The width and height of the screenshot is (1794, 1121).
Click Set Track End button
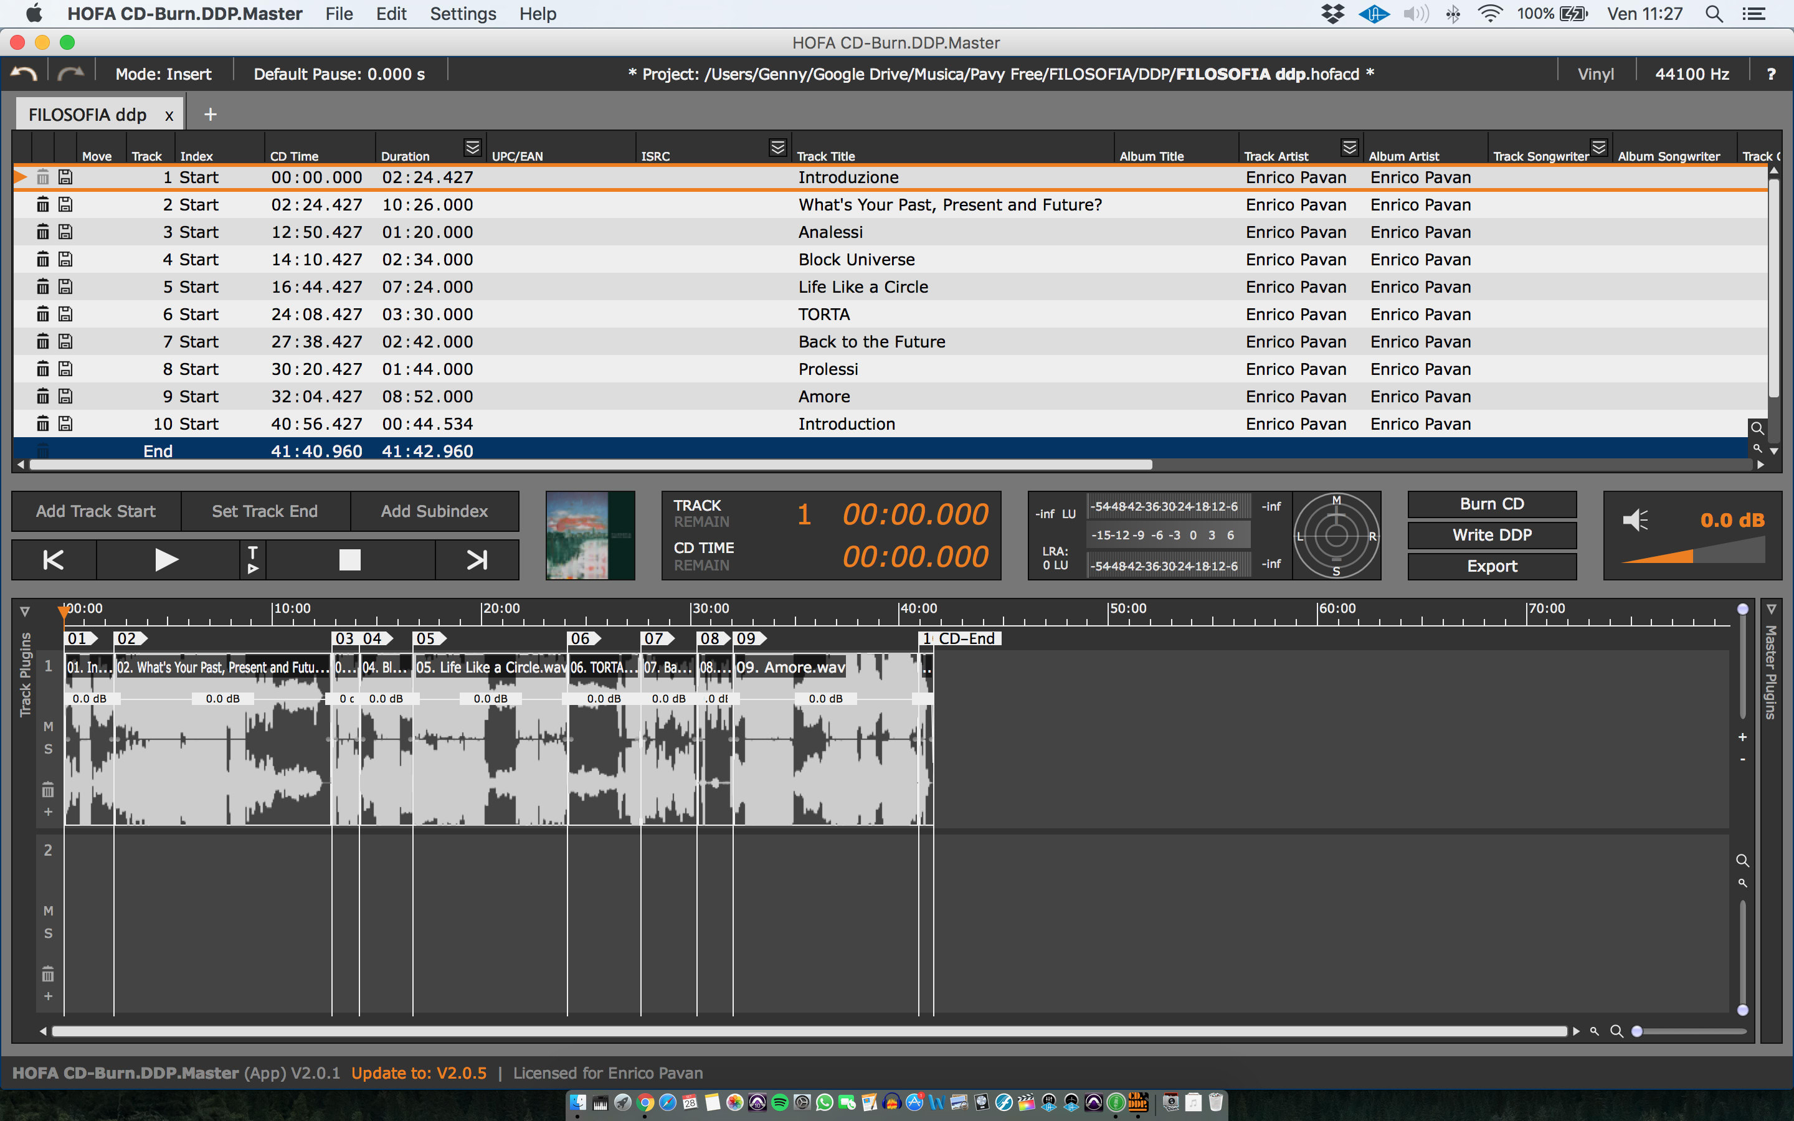point(265,511)
